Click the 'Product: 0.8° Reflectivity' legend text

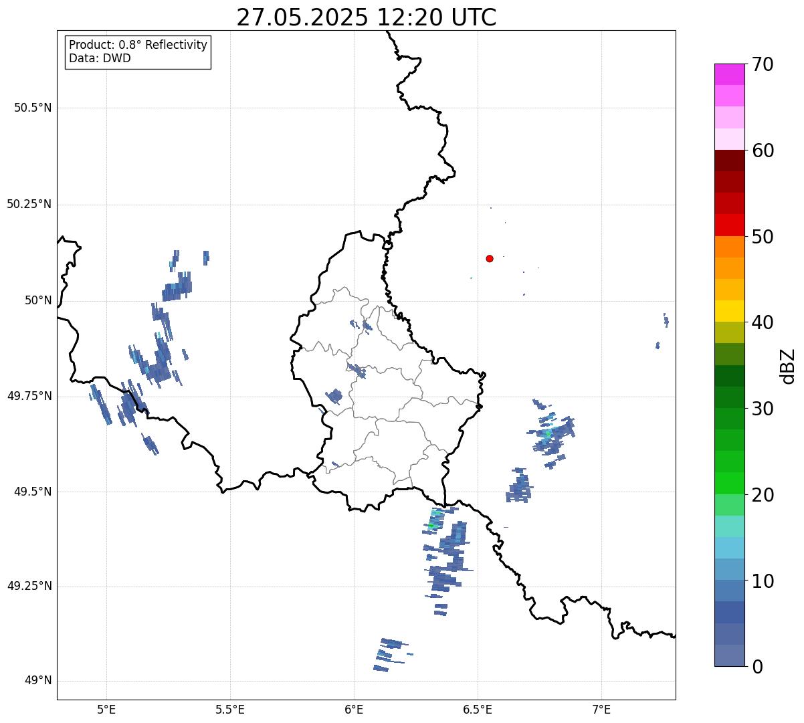point(138,45)
